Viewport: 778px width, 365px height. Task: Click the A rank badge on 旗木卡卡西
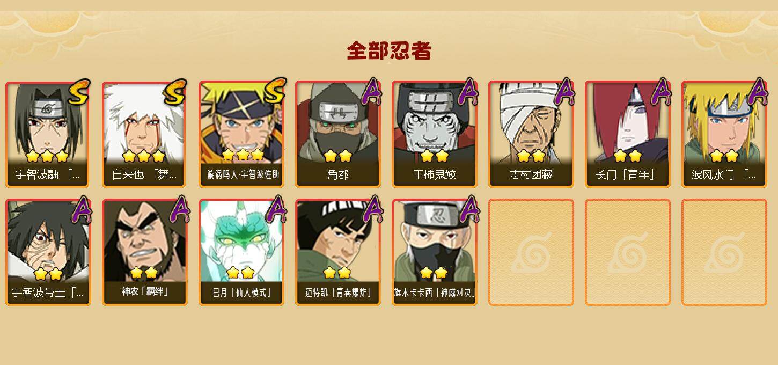[x=468, y=210]
